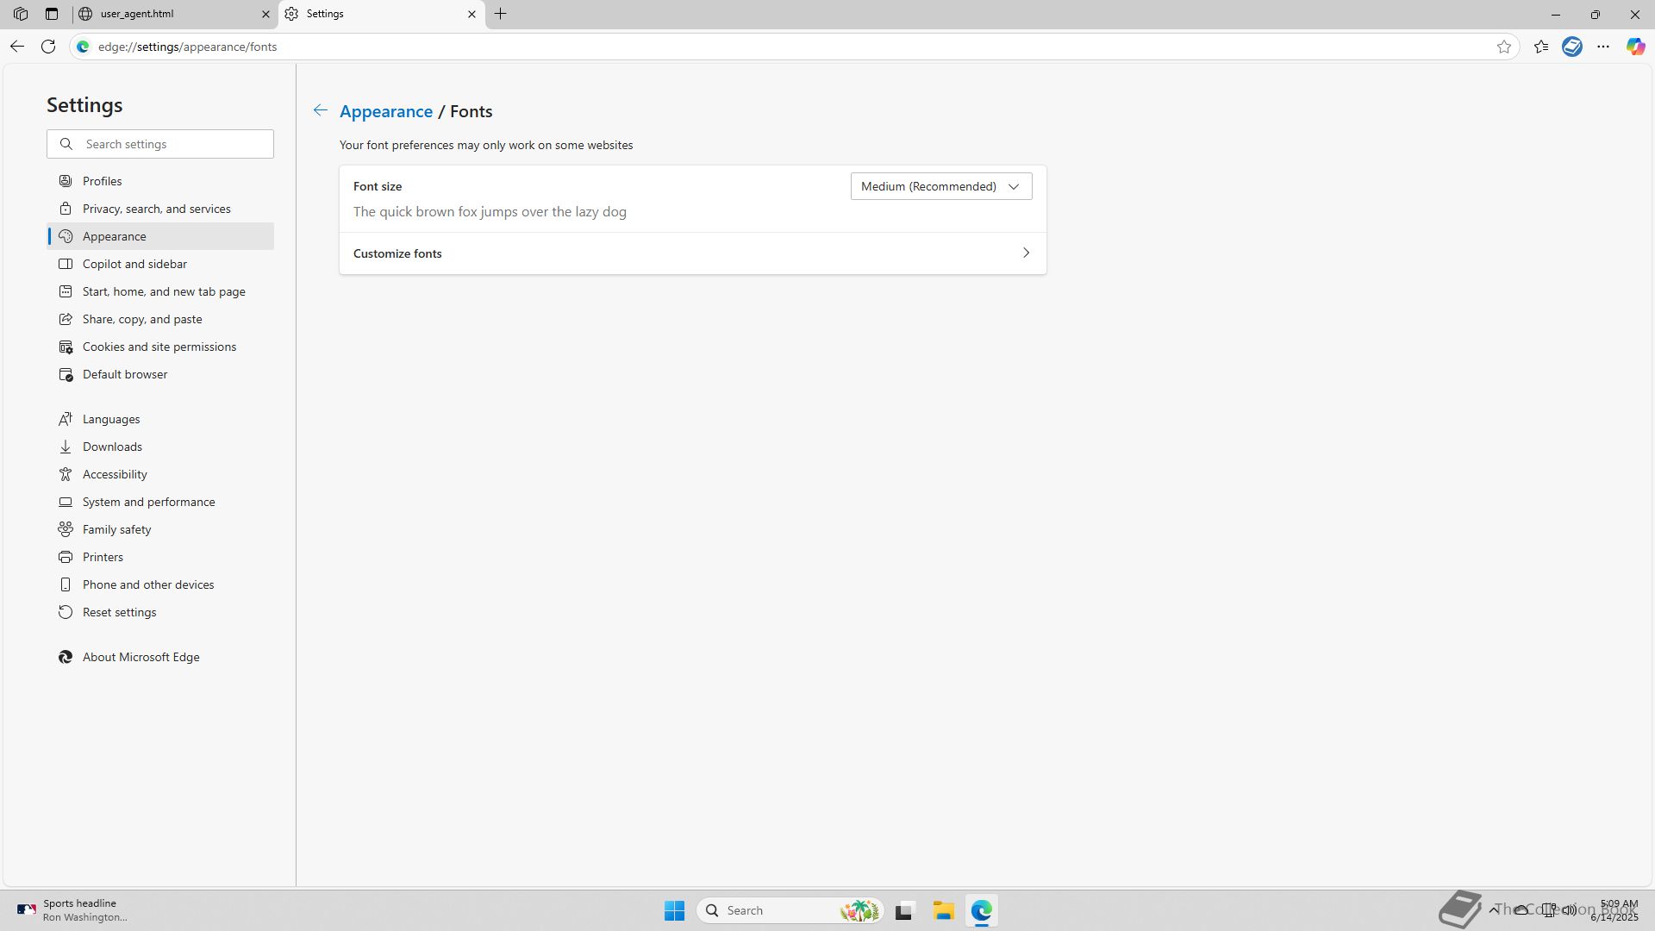Image resolution: width=1655 pixels, height=931 pixels.
Task: Expand the Customize fonts row
Action: (692, 253)
